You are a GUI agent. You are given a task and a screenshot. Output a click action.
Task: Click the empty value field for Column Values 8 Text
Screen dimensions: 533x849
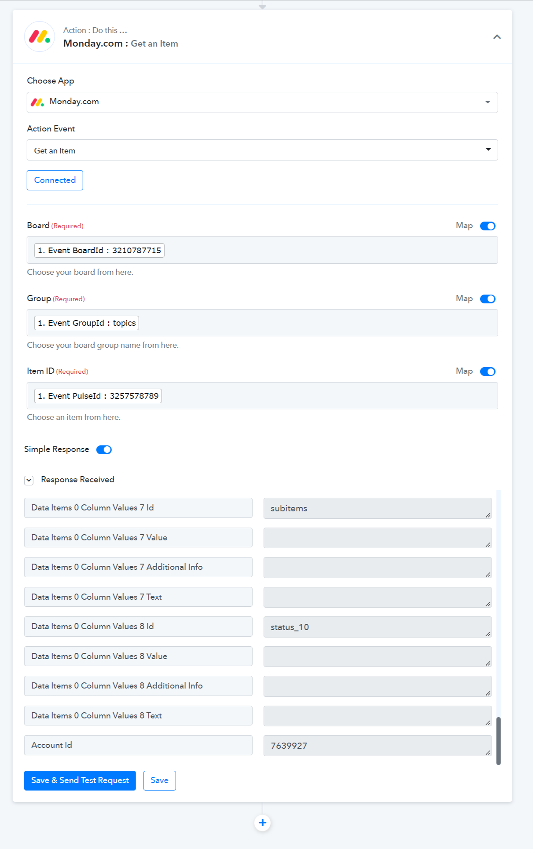pyautogui.click(x=378, y=716)
